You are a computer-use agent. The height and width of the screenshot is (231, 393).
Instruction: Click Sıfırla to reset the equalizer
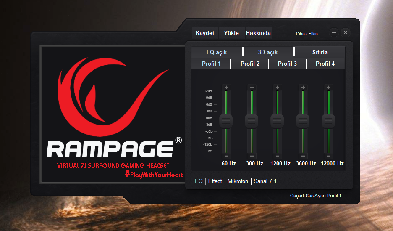(x=320, y=52)
